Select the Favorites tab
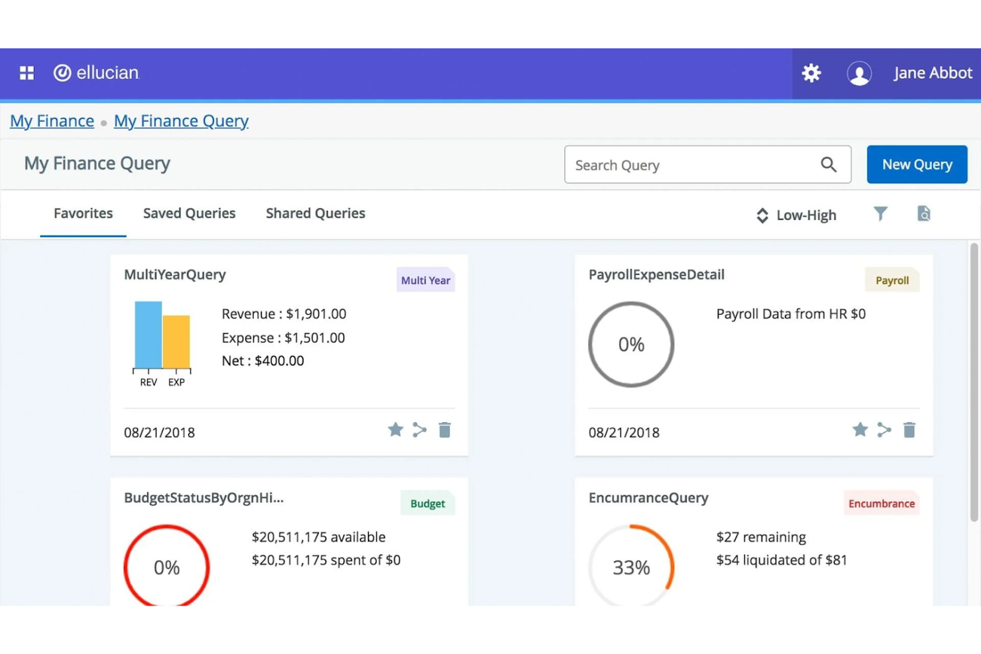The image size is (981, 654). pos(83,213)
